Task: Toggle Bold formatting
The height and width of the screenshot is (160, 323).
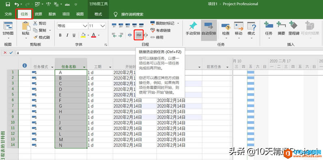Action: click(60, 35)
